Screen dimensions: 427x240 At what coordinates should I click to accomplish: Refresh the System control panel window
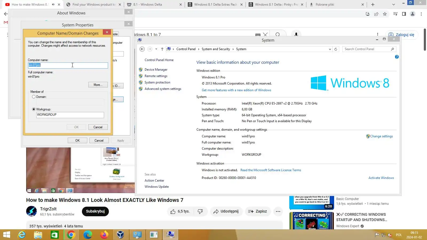pyautogui.click(x=336, y=49)
